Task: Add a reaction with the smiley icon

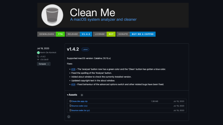Action: (69, 117)
